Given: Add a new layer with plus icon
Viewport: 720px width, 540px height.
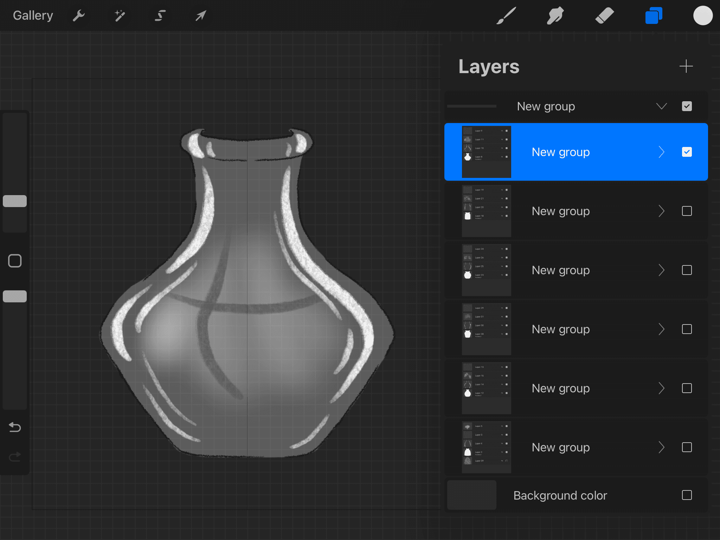Looking at the screenshot, I should (x=686, y=66).
